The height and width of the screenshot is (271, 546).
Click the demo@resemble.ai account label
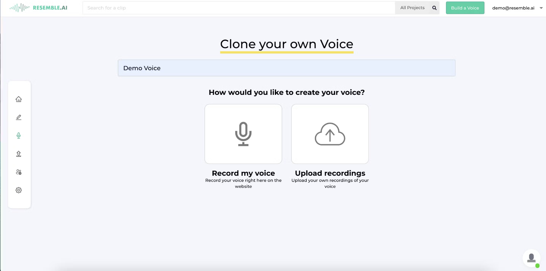tap(513, 8)
